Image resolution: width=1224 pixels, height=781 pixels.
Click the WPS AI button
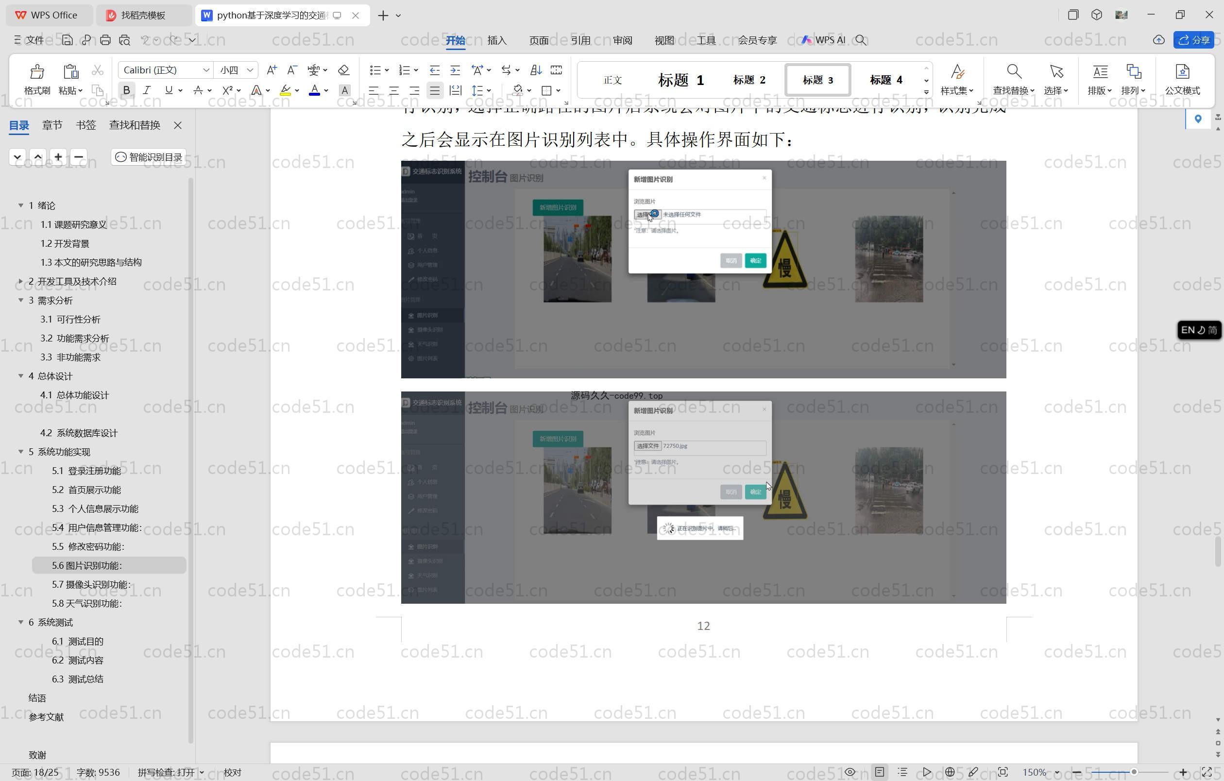[x=823, y=40]
